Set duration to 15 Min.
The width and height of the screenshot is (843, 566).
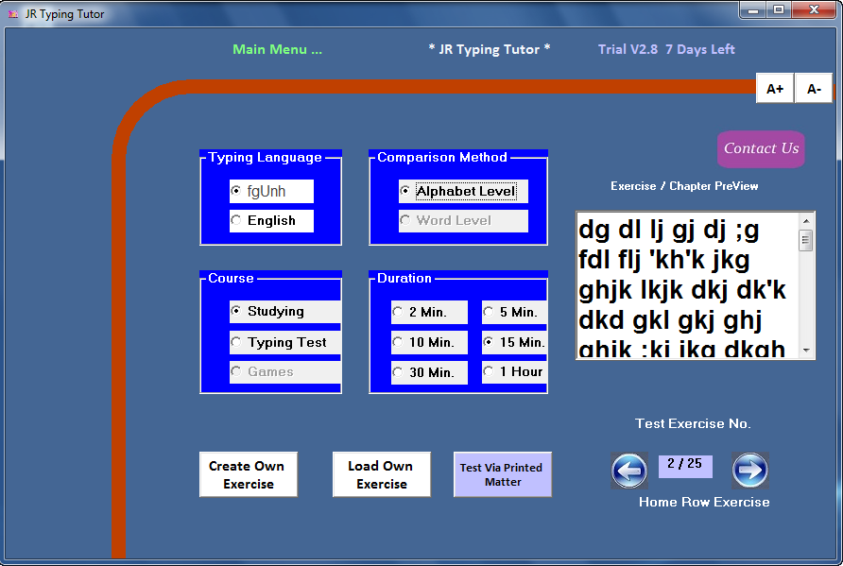(x=514, y=342)
